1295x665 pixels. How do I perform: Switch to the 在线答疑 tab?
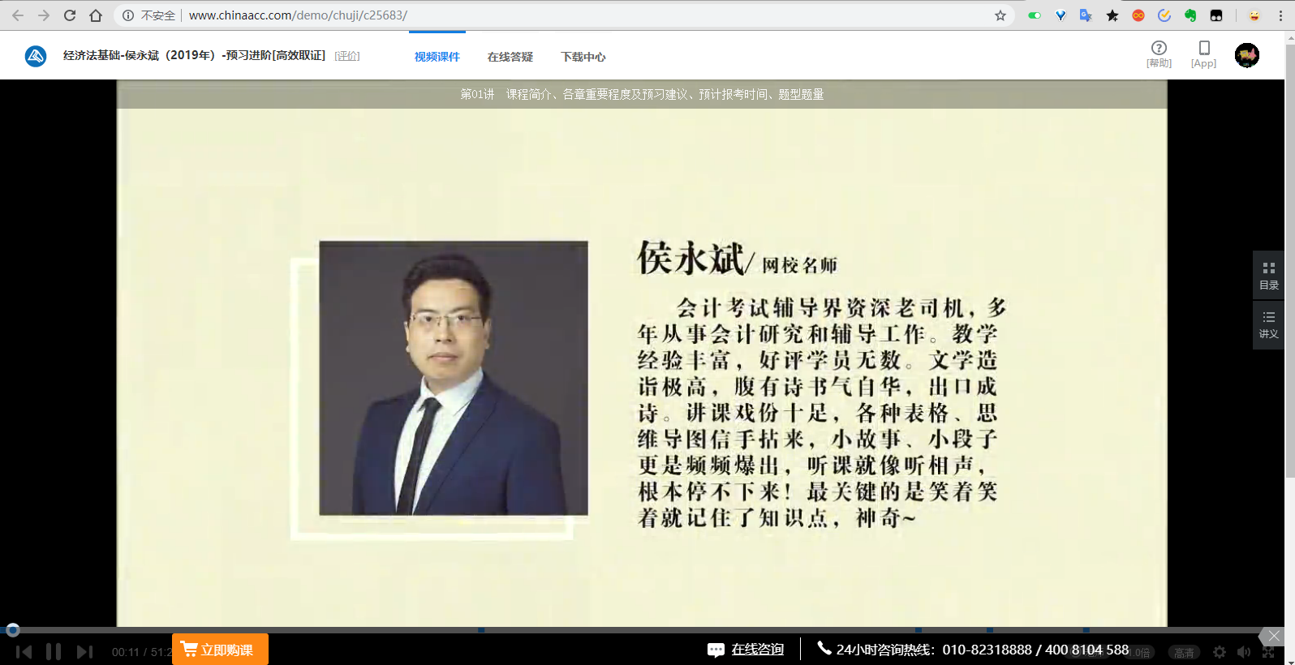pyautogui.click(x=510, y=57)
